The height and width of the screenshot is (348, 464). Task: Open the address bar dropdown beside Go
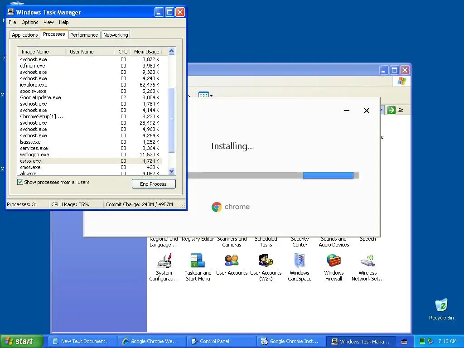point(382,110)
